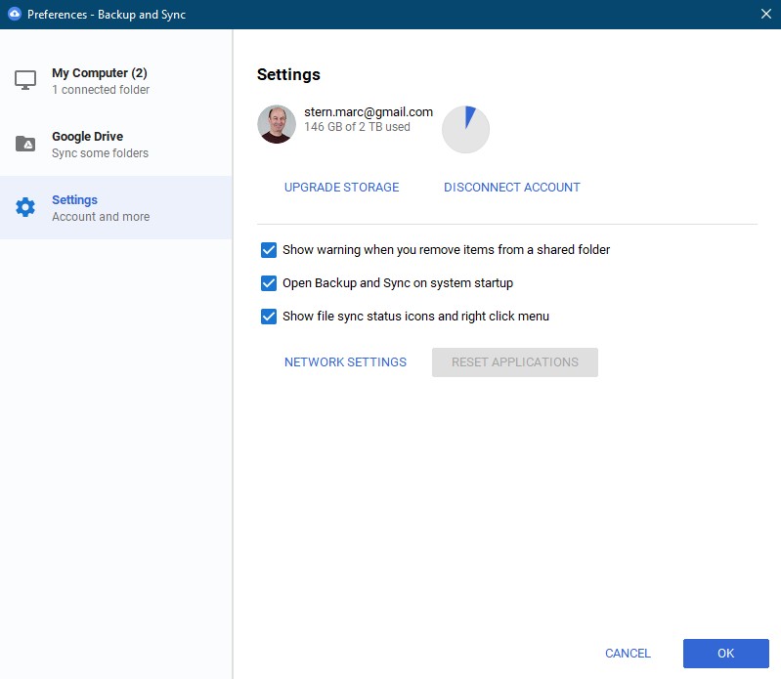Toggle Show file sync status icons checkbox
This screenshot has height=679, width=781.
pyautogui.click(x=269, y=317)
